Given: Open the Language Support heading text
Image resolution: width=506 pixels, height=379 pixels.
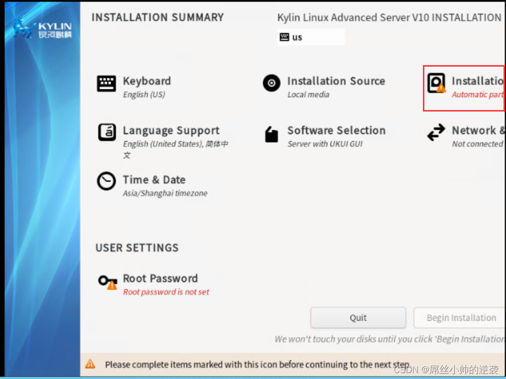Looking at the screenshot, I should [x=171, y=130].
